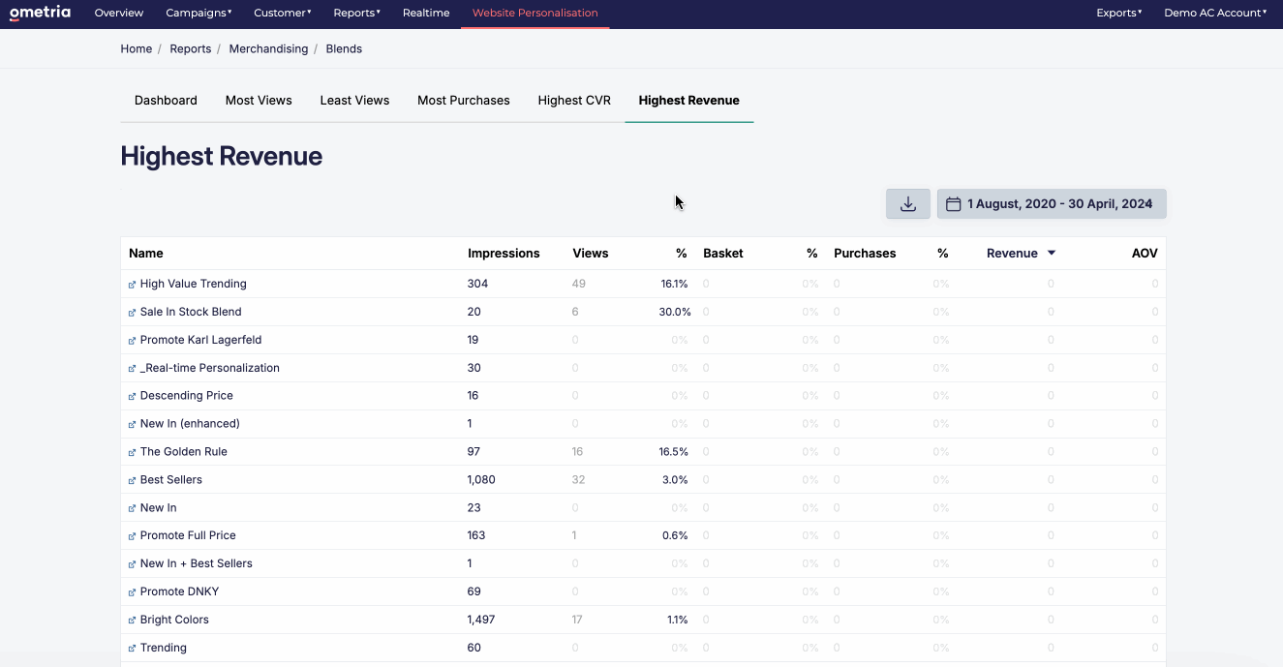Open the Dashboard tab

pyautogui.click(x=166, y=101)
